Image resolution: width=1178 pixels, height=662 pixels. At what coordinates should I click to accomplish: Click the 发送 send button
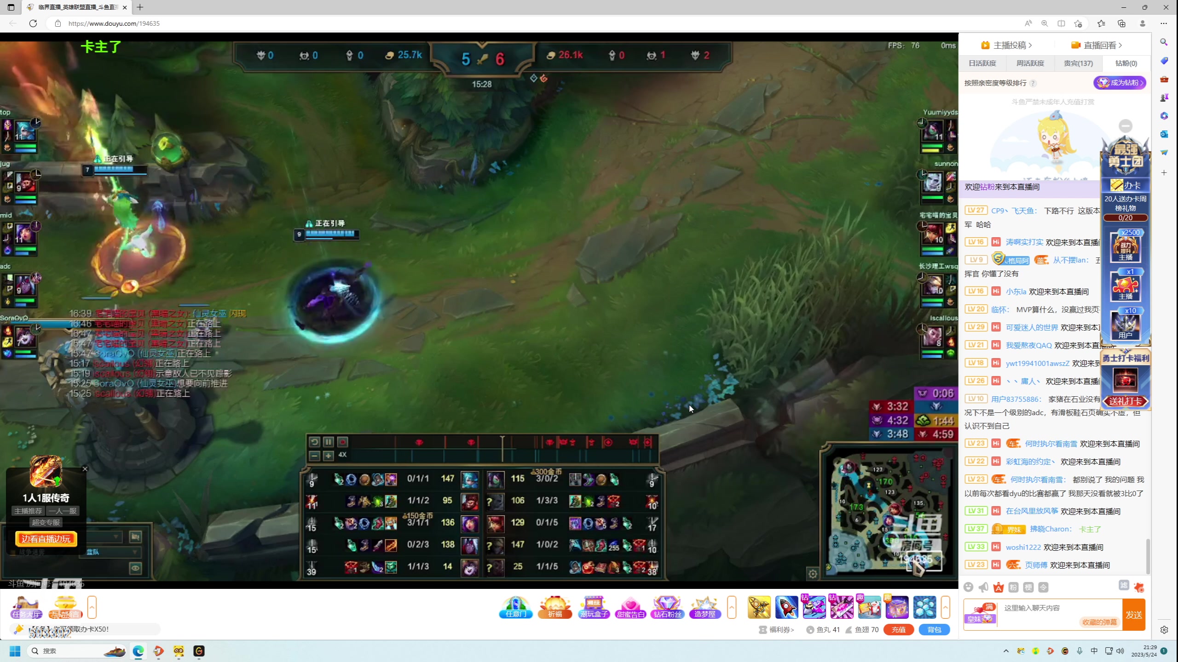(1134, 615)
